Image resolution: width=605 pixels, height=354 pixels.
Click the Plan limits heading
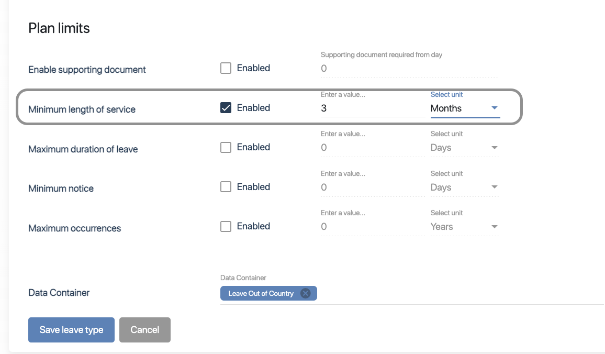59,28
